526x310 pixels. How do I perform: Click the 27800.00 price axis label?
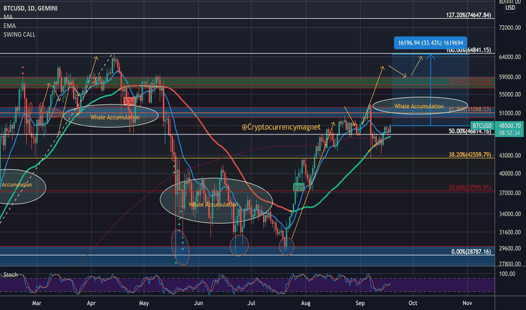tap(510, 264)
